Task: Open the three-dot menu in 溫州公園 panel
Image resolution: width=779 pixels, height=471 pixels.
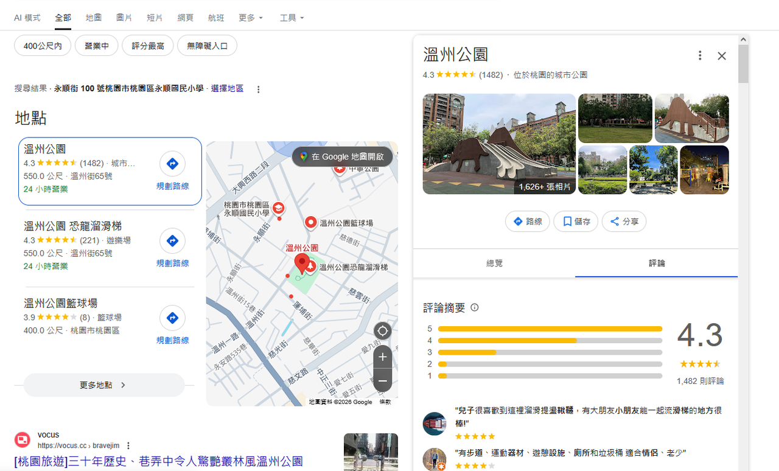Action: (x=700, y=55)
